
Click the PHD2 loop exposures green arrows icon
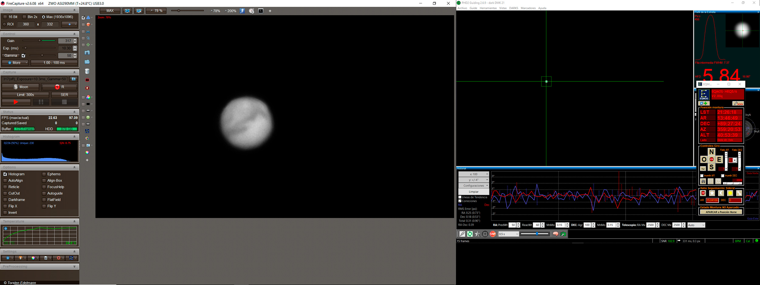470,234
